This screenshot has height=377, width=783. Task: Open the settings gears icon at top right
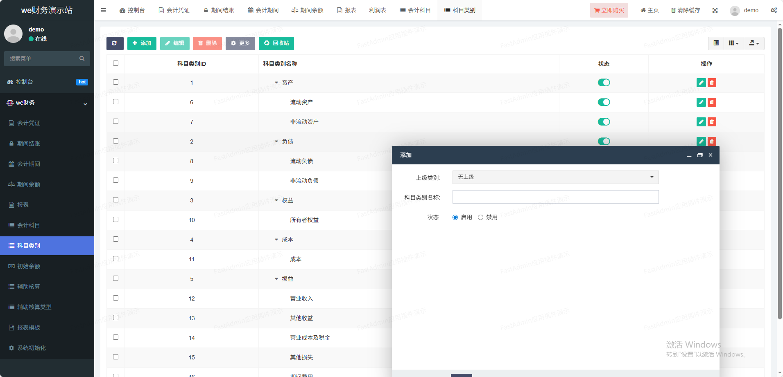click(x=773, y=10)
